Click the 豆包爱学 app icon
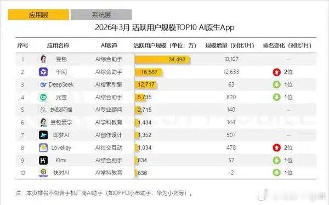This screenshot has height=205, width=329. [43, 122]
